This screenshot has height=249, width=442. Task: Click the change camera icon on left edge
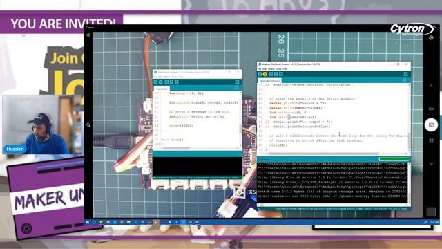pyautogui.click(x=88, y=124)
